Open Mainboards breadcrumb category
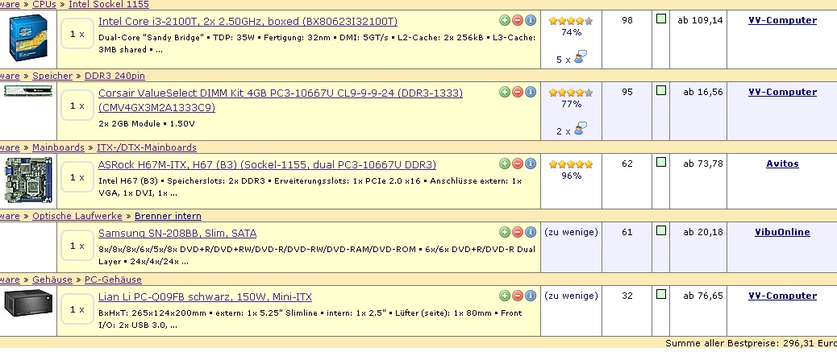Image resolution: width=837 pixels, height=352 pixels. (x=58, y=147)
